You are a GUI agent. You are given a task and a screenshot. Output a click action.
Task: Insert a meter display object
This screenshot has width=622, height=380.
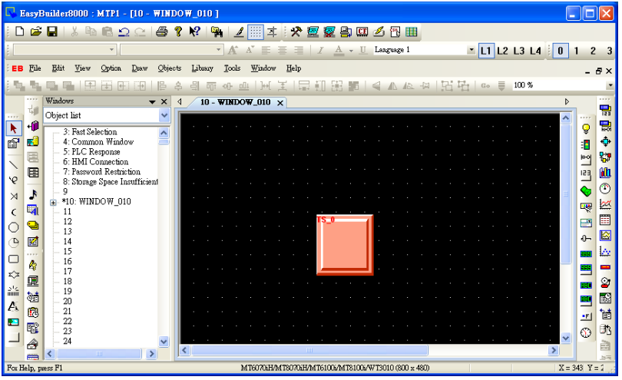click(x=605, y=188)
